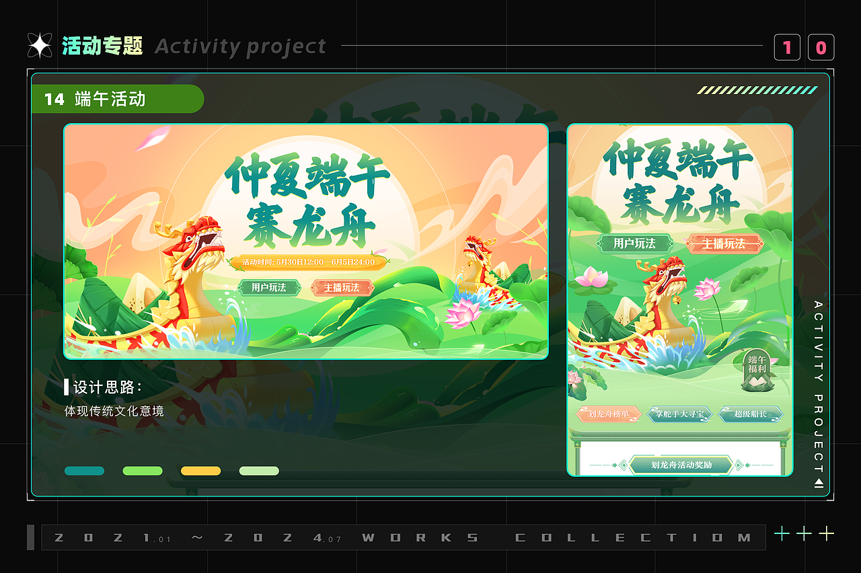Screen dimensions: 861x573
Task: Click the 仲夏端午赛龙舟 title in the mobile mockup
Action: coord(679,182)
